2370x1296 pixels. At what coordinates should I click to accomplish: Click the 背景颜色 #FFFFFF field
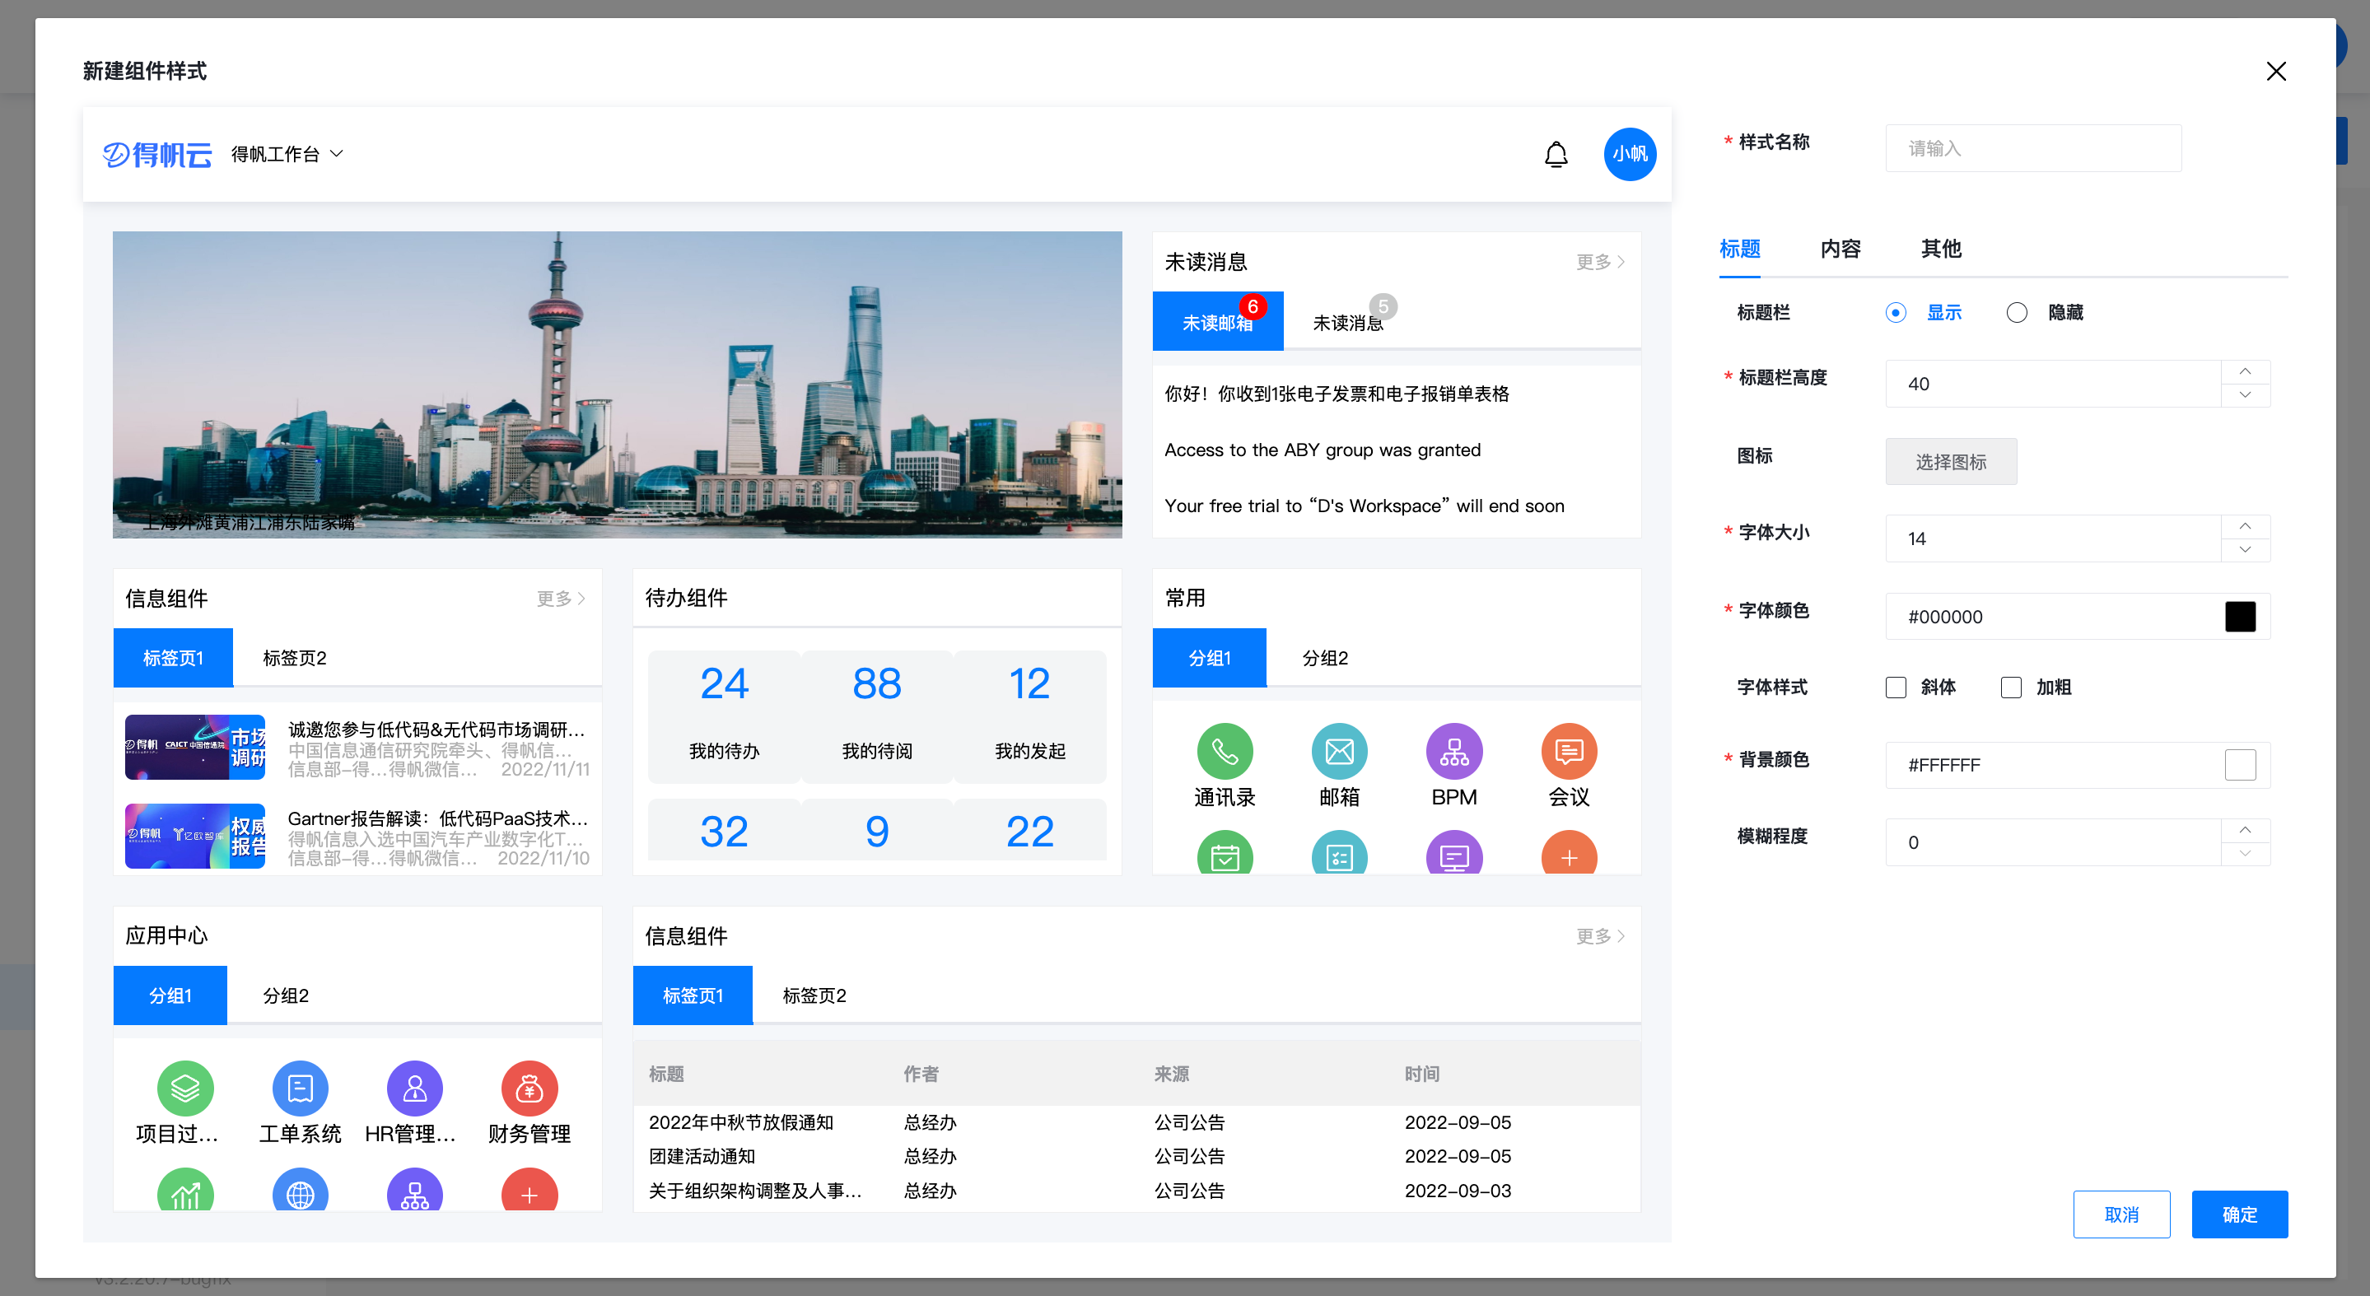point(2078,764)
